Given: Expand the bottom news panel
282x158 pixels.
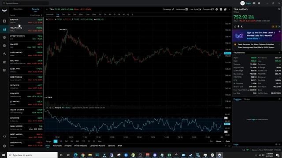Looking at the screenshot, I should (x=229, y=146).
